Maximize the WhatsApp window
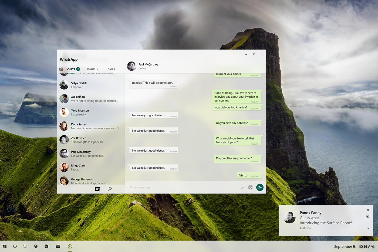 [x=254, y=55]
